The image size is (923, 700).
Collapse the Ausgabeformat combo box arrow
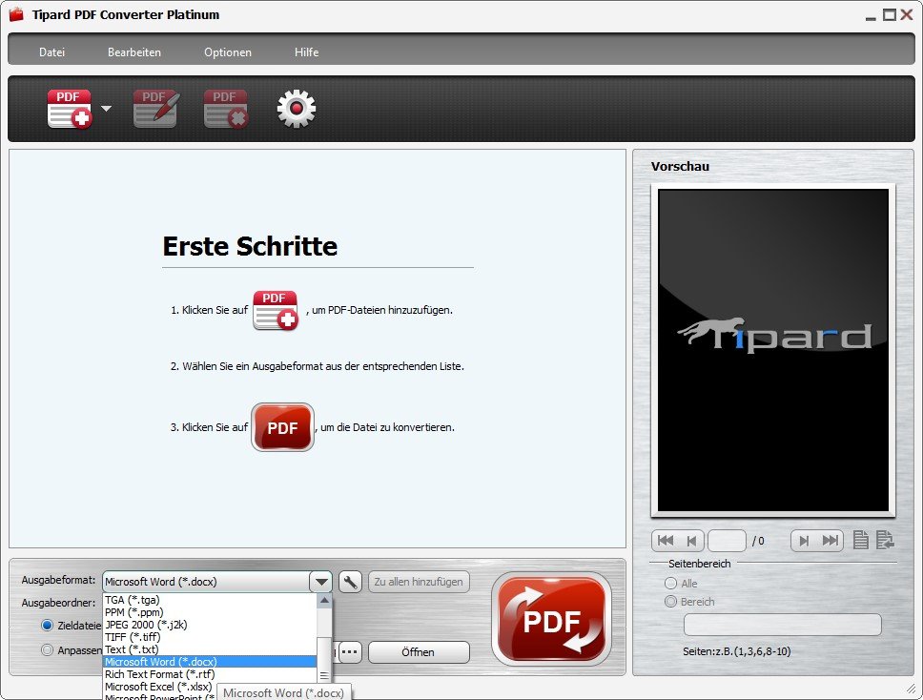click(321, 582)
